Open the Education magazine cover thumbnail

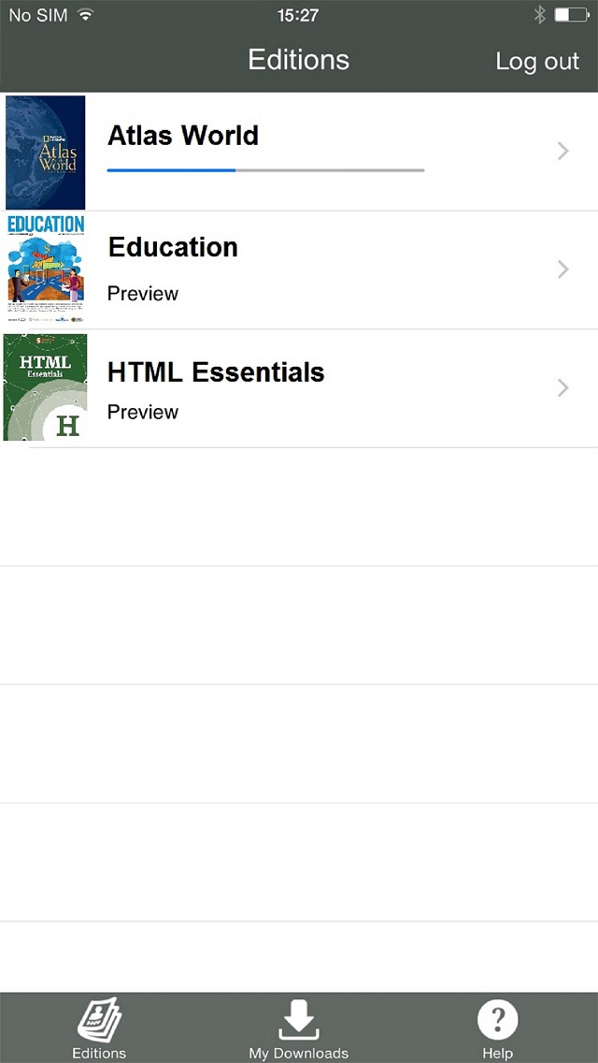[46, 269]
